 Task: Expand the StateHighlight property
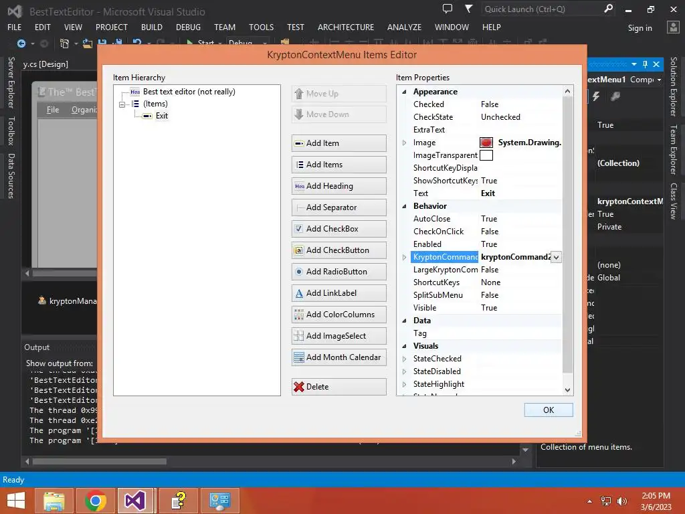pyautogui.click(x=404, y=384)
